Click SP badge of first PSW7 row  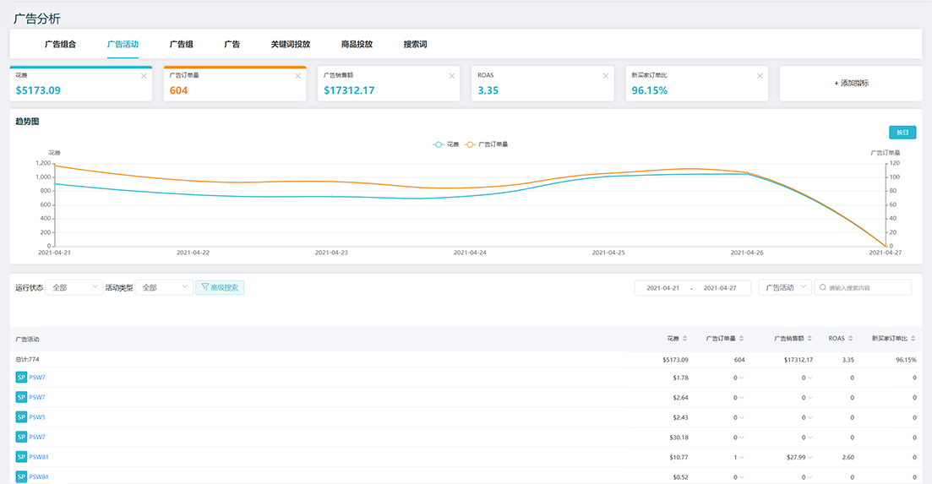[x=21, y=377]
